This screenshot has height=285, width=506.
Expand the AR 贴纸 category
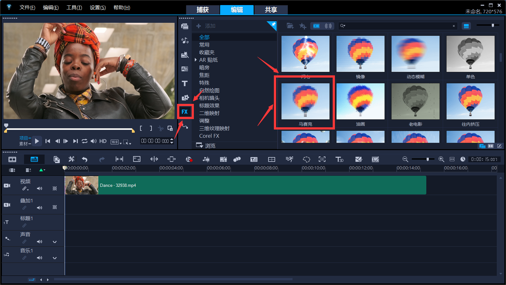[196, 60]
